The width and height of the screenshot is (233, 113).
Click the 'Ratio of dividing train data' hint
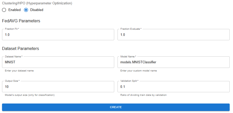click(x=143, y=95)
